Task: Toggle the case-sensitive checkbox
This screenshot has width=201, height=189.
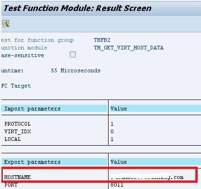Action: point(73,55)
